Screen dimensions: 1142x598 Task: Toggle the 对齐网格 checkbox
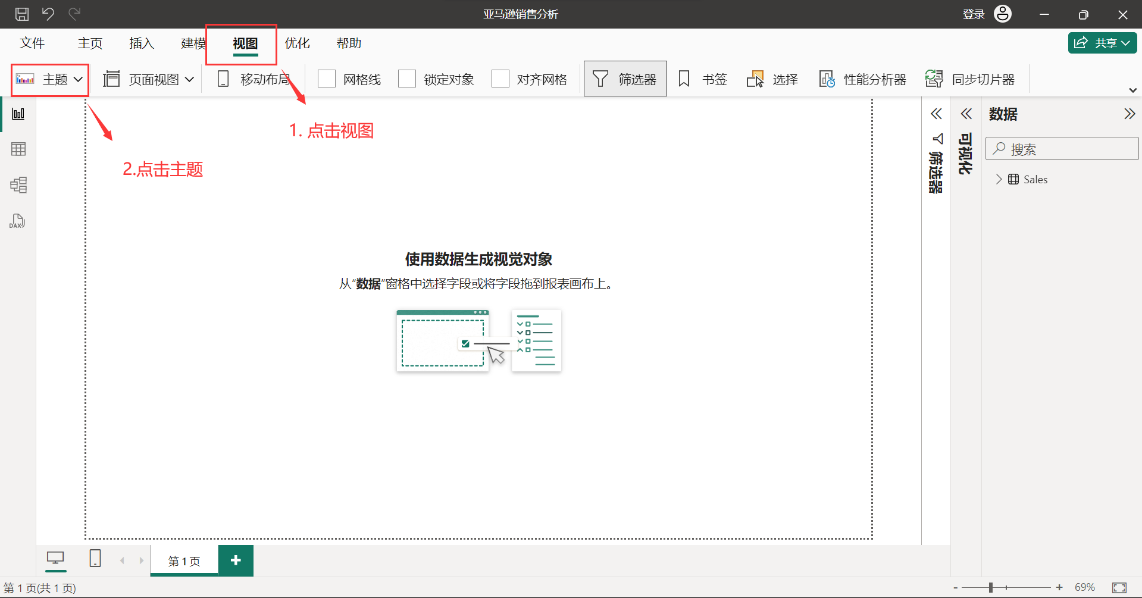point(500,79)
